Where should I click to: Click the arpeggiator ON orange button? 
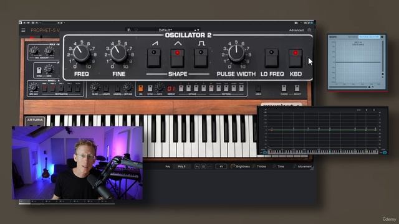click(x=140, y=88)
